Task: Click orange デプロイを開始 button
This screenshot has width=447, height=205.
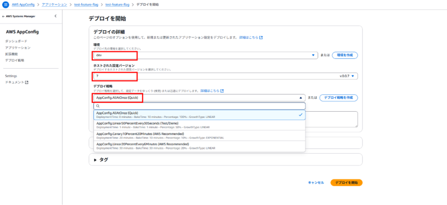Action: tap(346, 183)
